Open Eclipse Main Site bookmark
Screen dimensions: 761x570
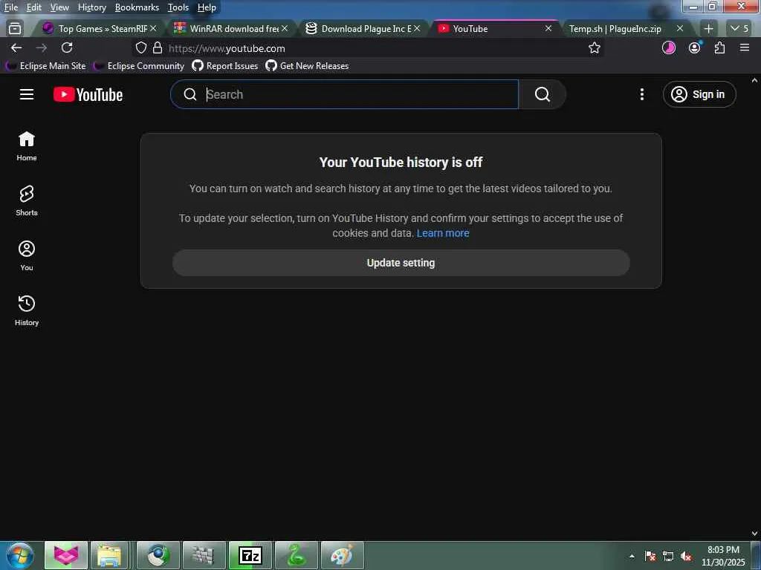pos(47,66)
